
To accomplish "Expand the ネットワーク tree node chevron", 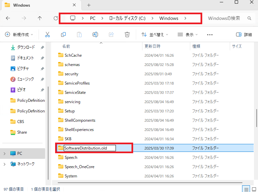I will 4,164.
